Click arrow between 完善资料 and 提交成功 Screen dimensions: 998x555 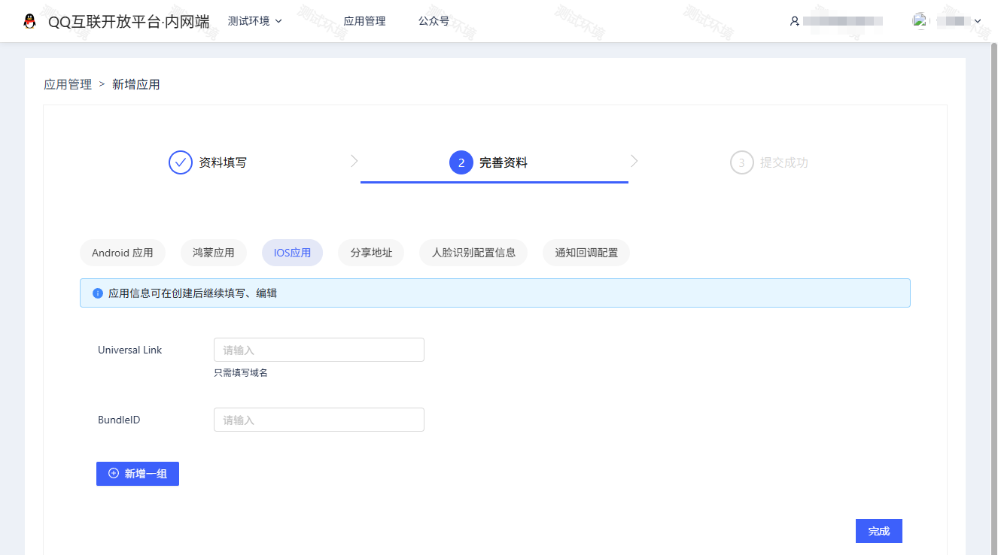tap(634, 161)
